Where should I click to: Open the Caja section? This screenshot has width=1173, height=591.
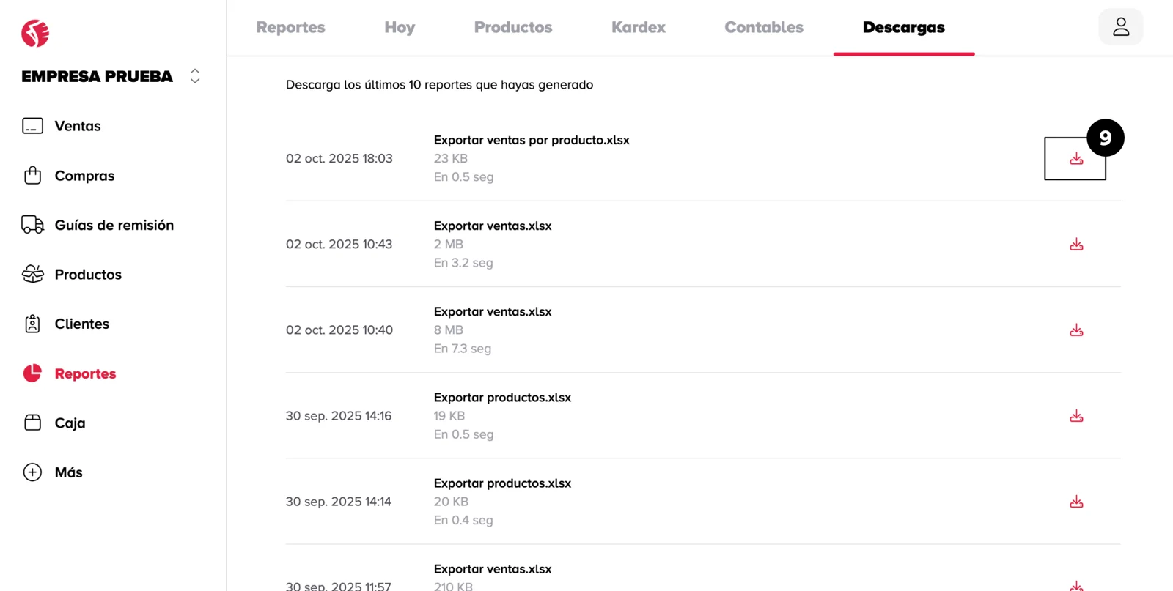pyautogui.click(x=70, y=423)
